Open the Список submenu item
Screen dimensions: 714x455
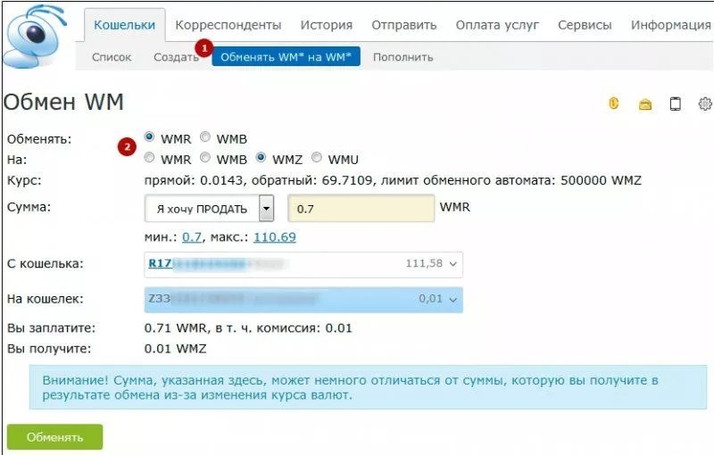coord(112,57)
